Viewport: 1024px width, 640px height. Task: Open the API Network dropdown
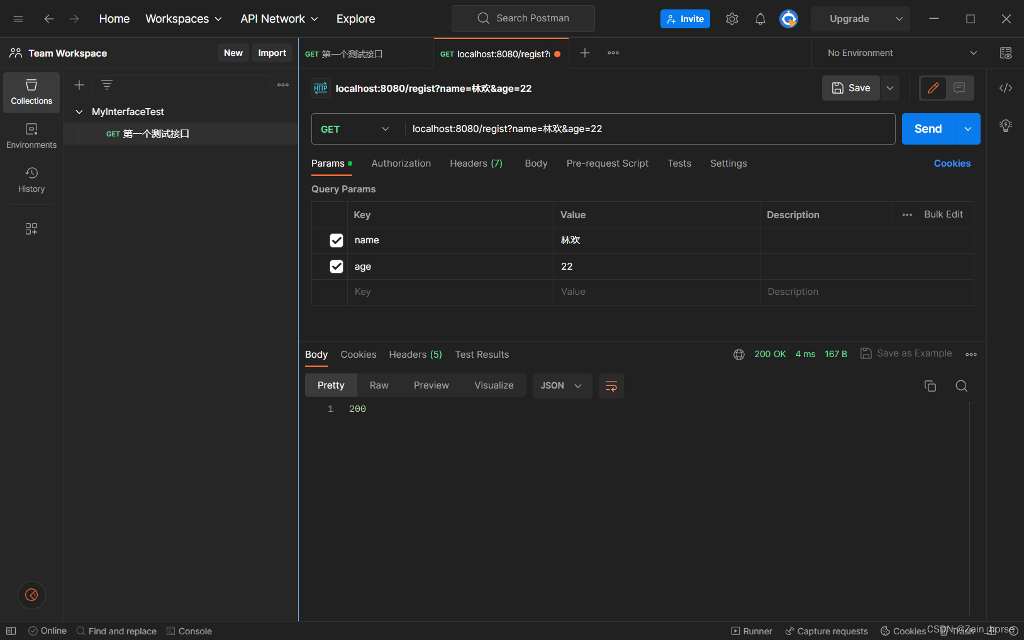tap(279, 19)
